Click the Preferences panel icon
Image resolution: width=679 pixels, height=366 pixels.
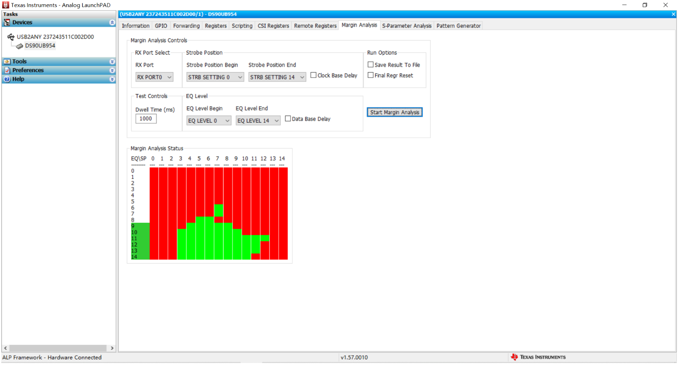tap(7, 70)
